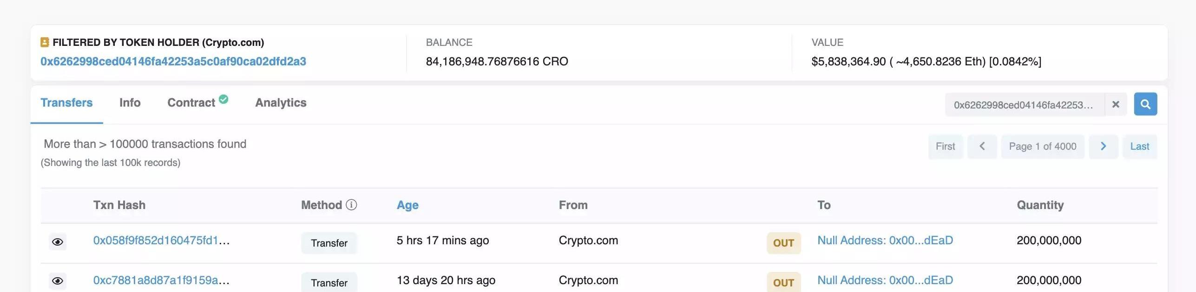Image resolution: width=1196 pixels, height=292 pixels.
Task: Open the Contract tab
Action: click(x=191, y=103)
